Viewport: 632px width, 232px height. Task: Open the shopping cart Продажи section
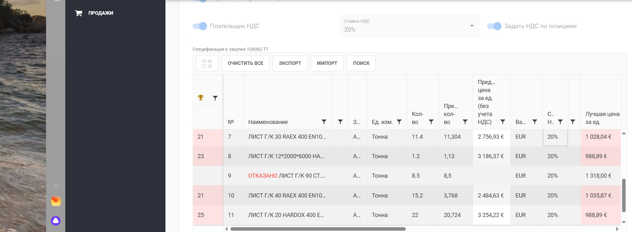coord(95,13)
